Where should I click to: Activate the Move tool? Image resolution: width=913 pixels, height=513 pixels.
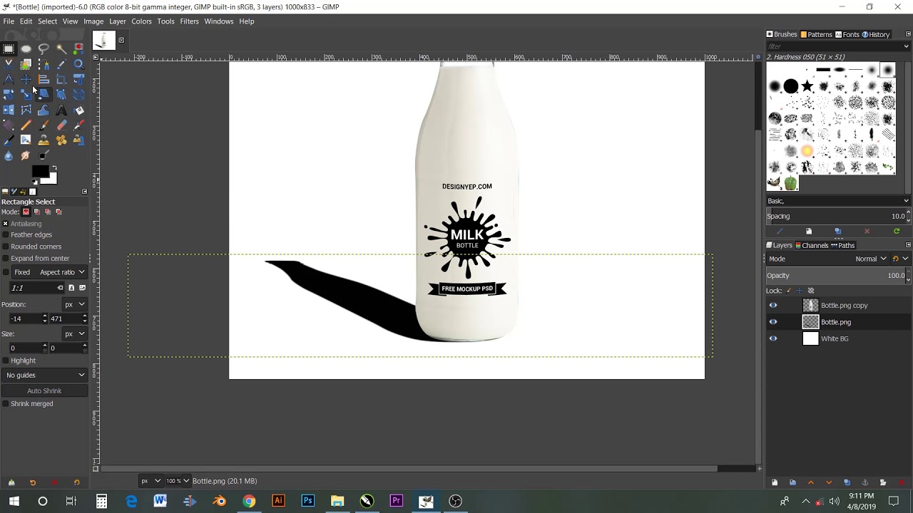point(26,80)
